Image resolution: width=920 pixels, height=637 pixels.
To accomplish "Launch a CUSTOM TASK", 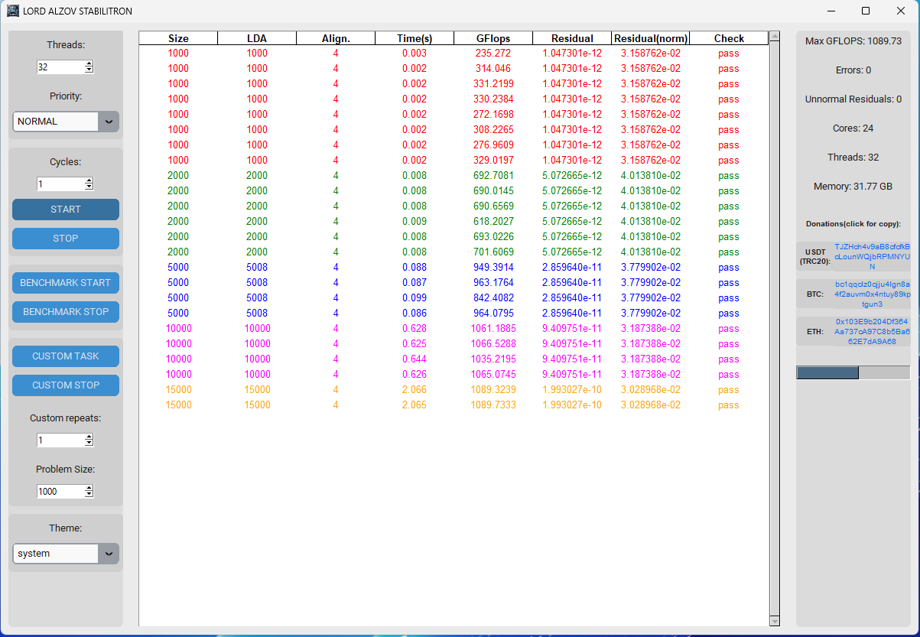I will (66, 356).
